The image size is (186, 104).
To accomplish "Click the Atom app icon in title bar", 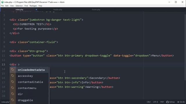I will [2, 2].
